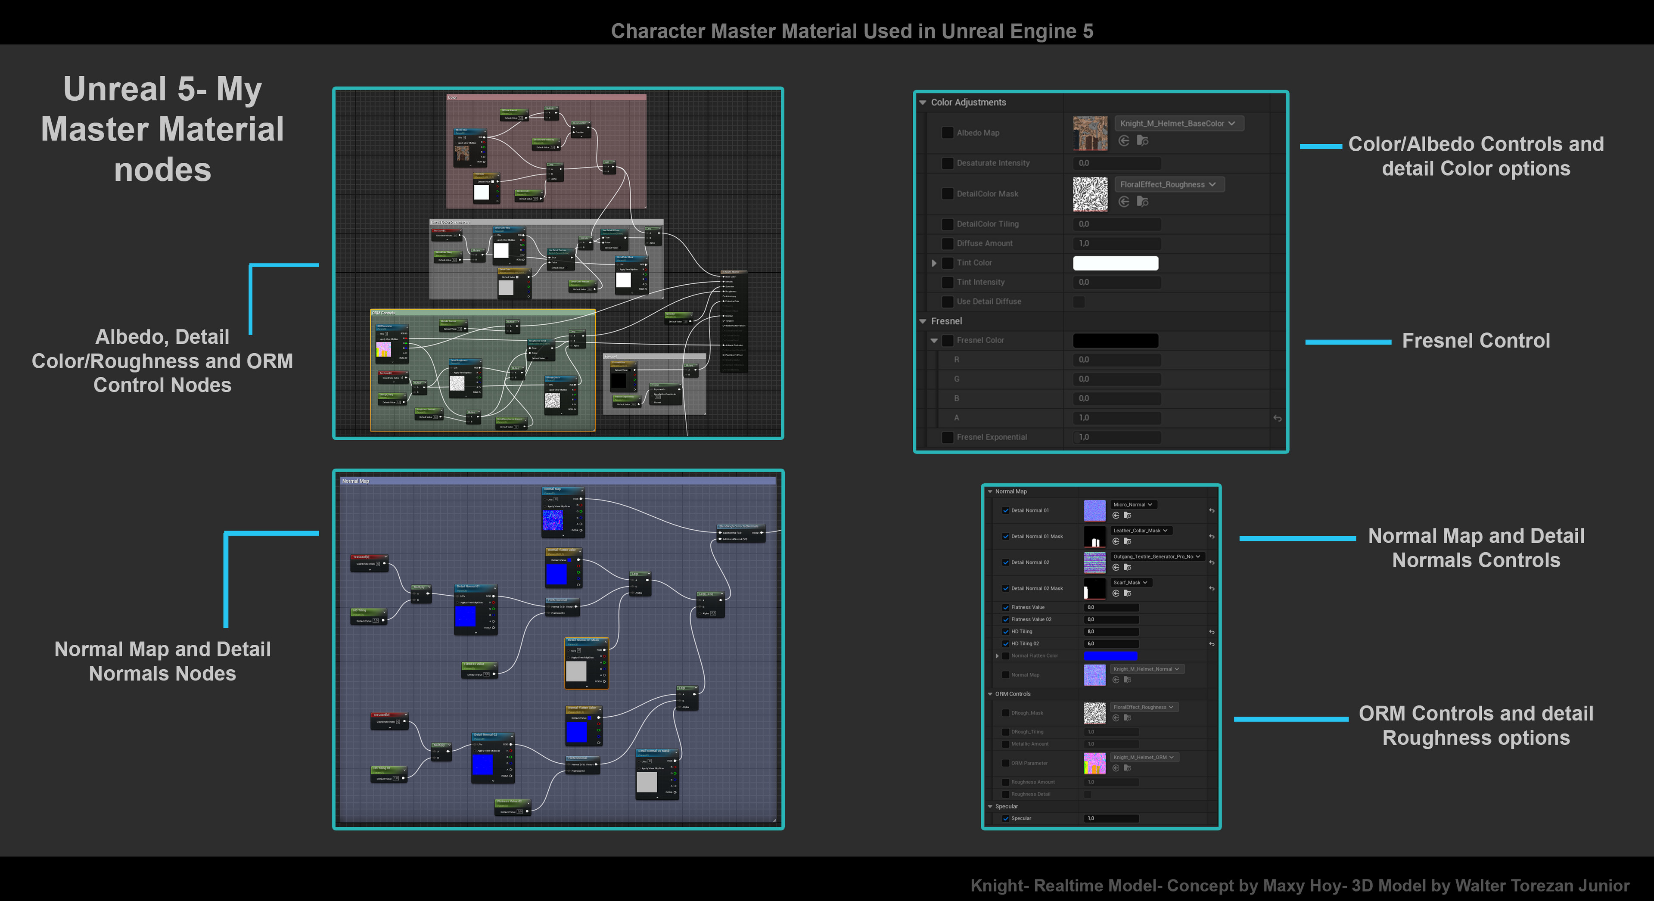Viewport: 1654px width, 901px height.
Task: Click the use-selected-asset icon for Detail Normal 01
Action: click(1116, 515)
